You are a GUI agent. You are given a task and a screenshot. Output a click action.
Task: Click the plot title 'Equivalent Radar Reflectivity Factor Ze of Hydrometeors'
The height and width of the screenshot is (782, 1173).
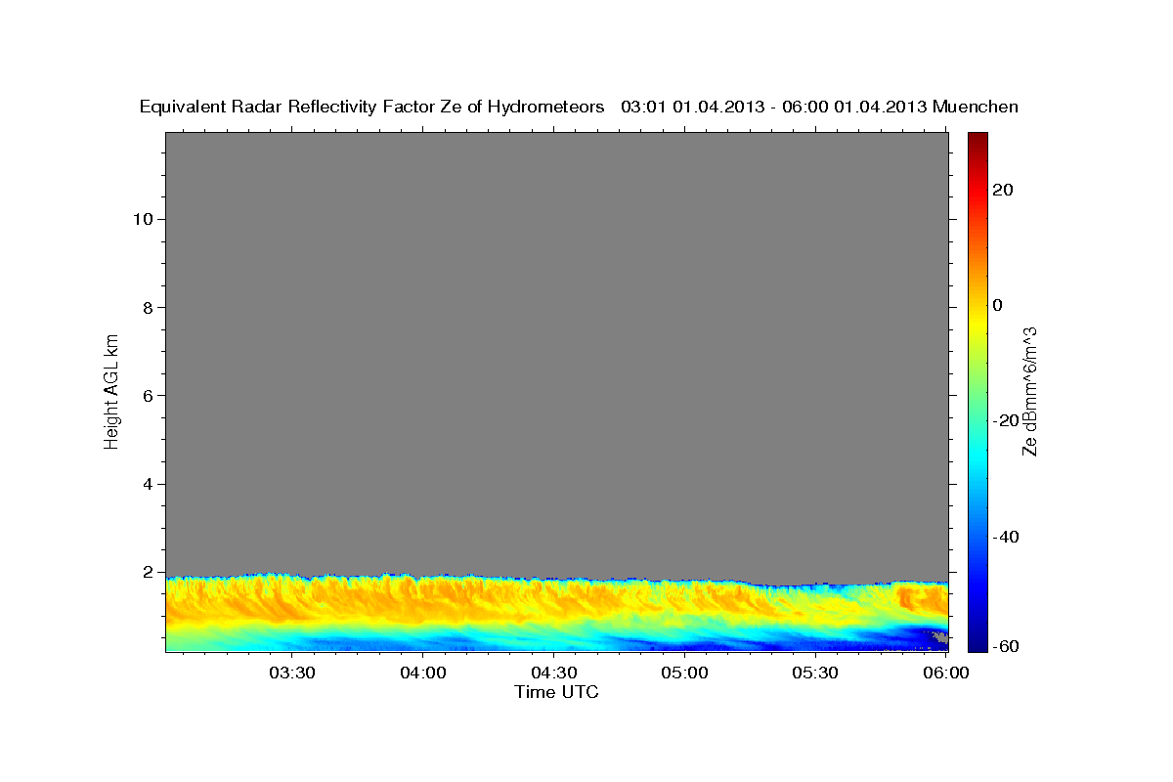click(372, 108)
